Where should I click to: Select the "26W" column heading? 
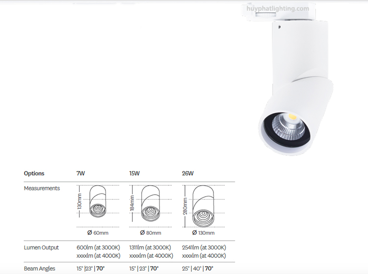tap(188, 174)
